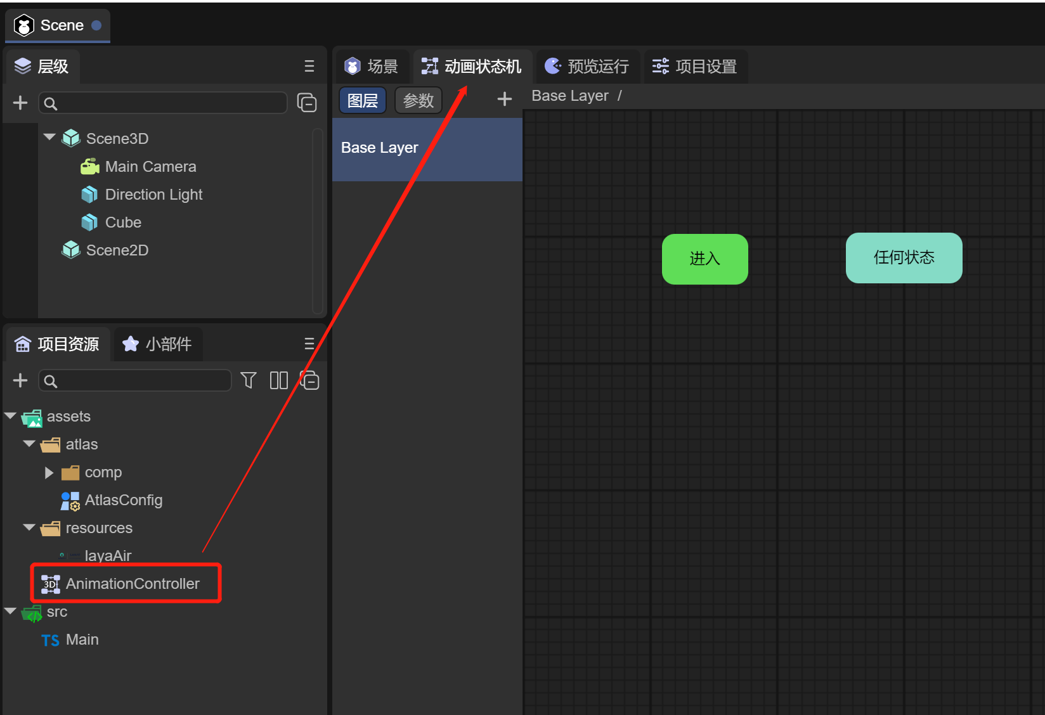Collapse the assets root folder
Screen dimensions: 1045x715
(10, 416)
